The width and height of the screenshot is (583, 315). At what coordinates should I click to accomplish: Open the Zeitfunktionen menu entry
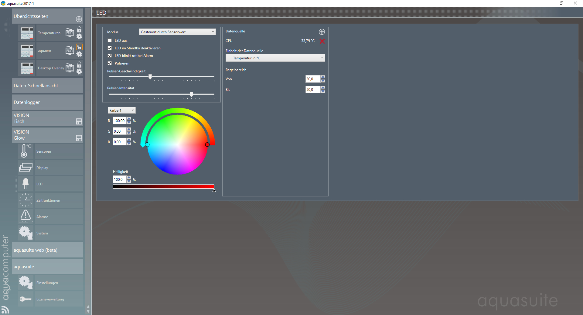(59, 201)
